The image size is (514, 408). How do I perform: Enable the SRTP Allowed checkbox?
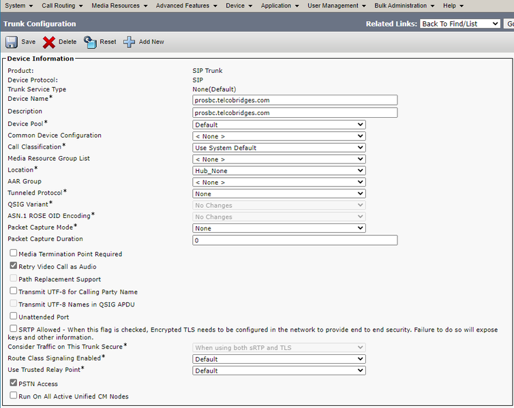tap(13, 328)
